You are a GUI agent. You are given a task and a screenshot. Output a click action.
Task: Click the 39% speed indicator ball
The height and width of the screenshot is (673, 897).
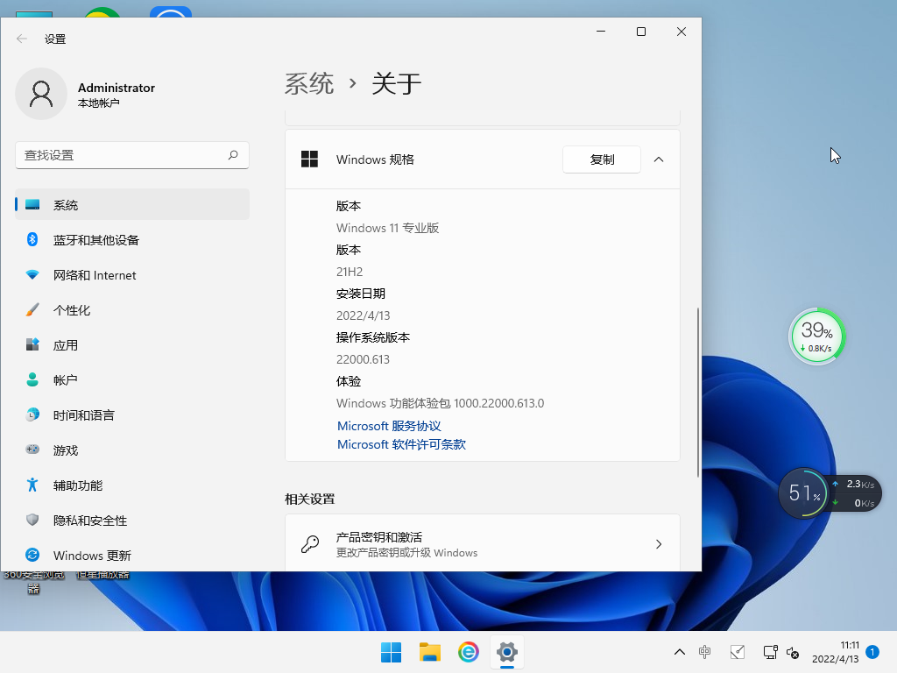[x=816, y=336]
